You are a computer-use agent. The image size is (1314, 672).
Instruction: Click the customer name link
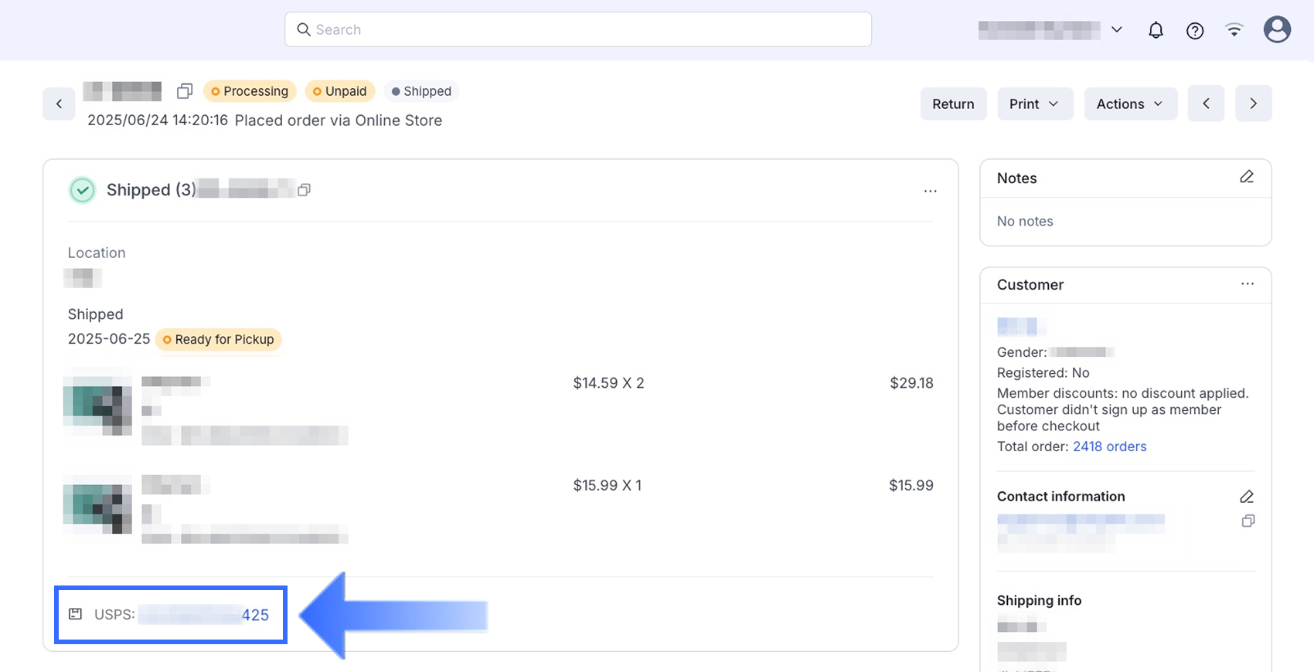coord(1021,326)
